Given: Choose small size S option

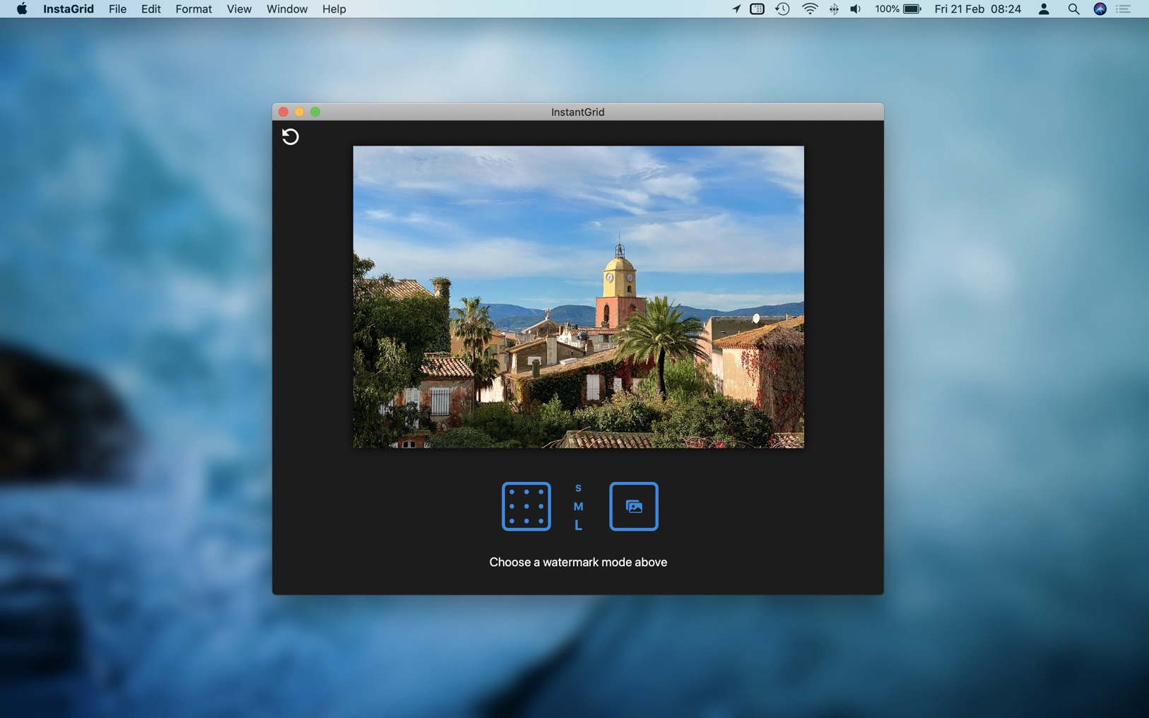Looking at the screenshot, I should 578,488.
